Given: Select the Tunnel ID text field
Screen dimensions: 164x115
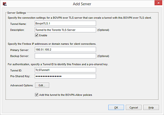Looking at the screenshot, I should (x=65, y=70).
